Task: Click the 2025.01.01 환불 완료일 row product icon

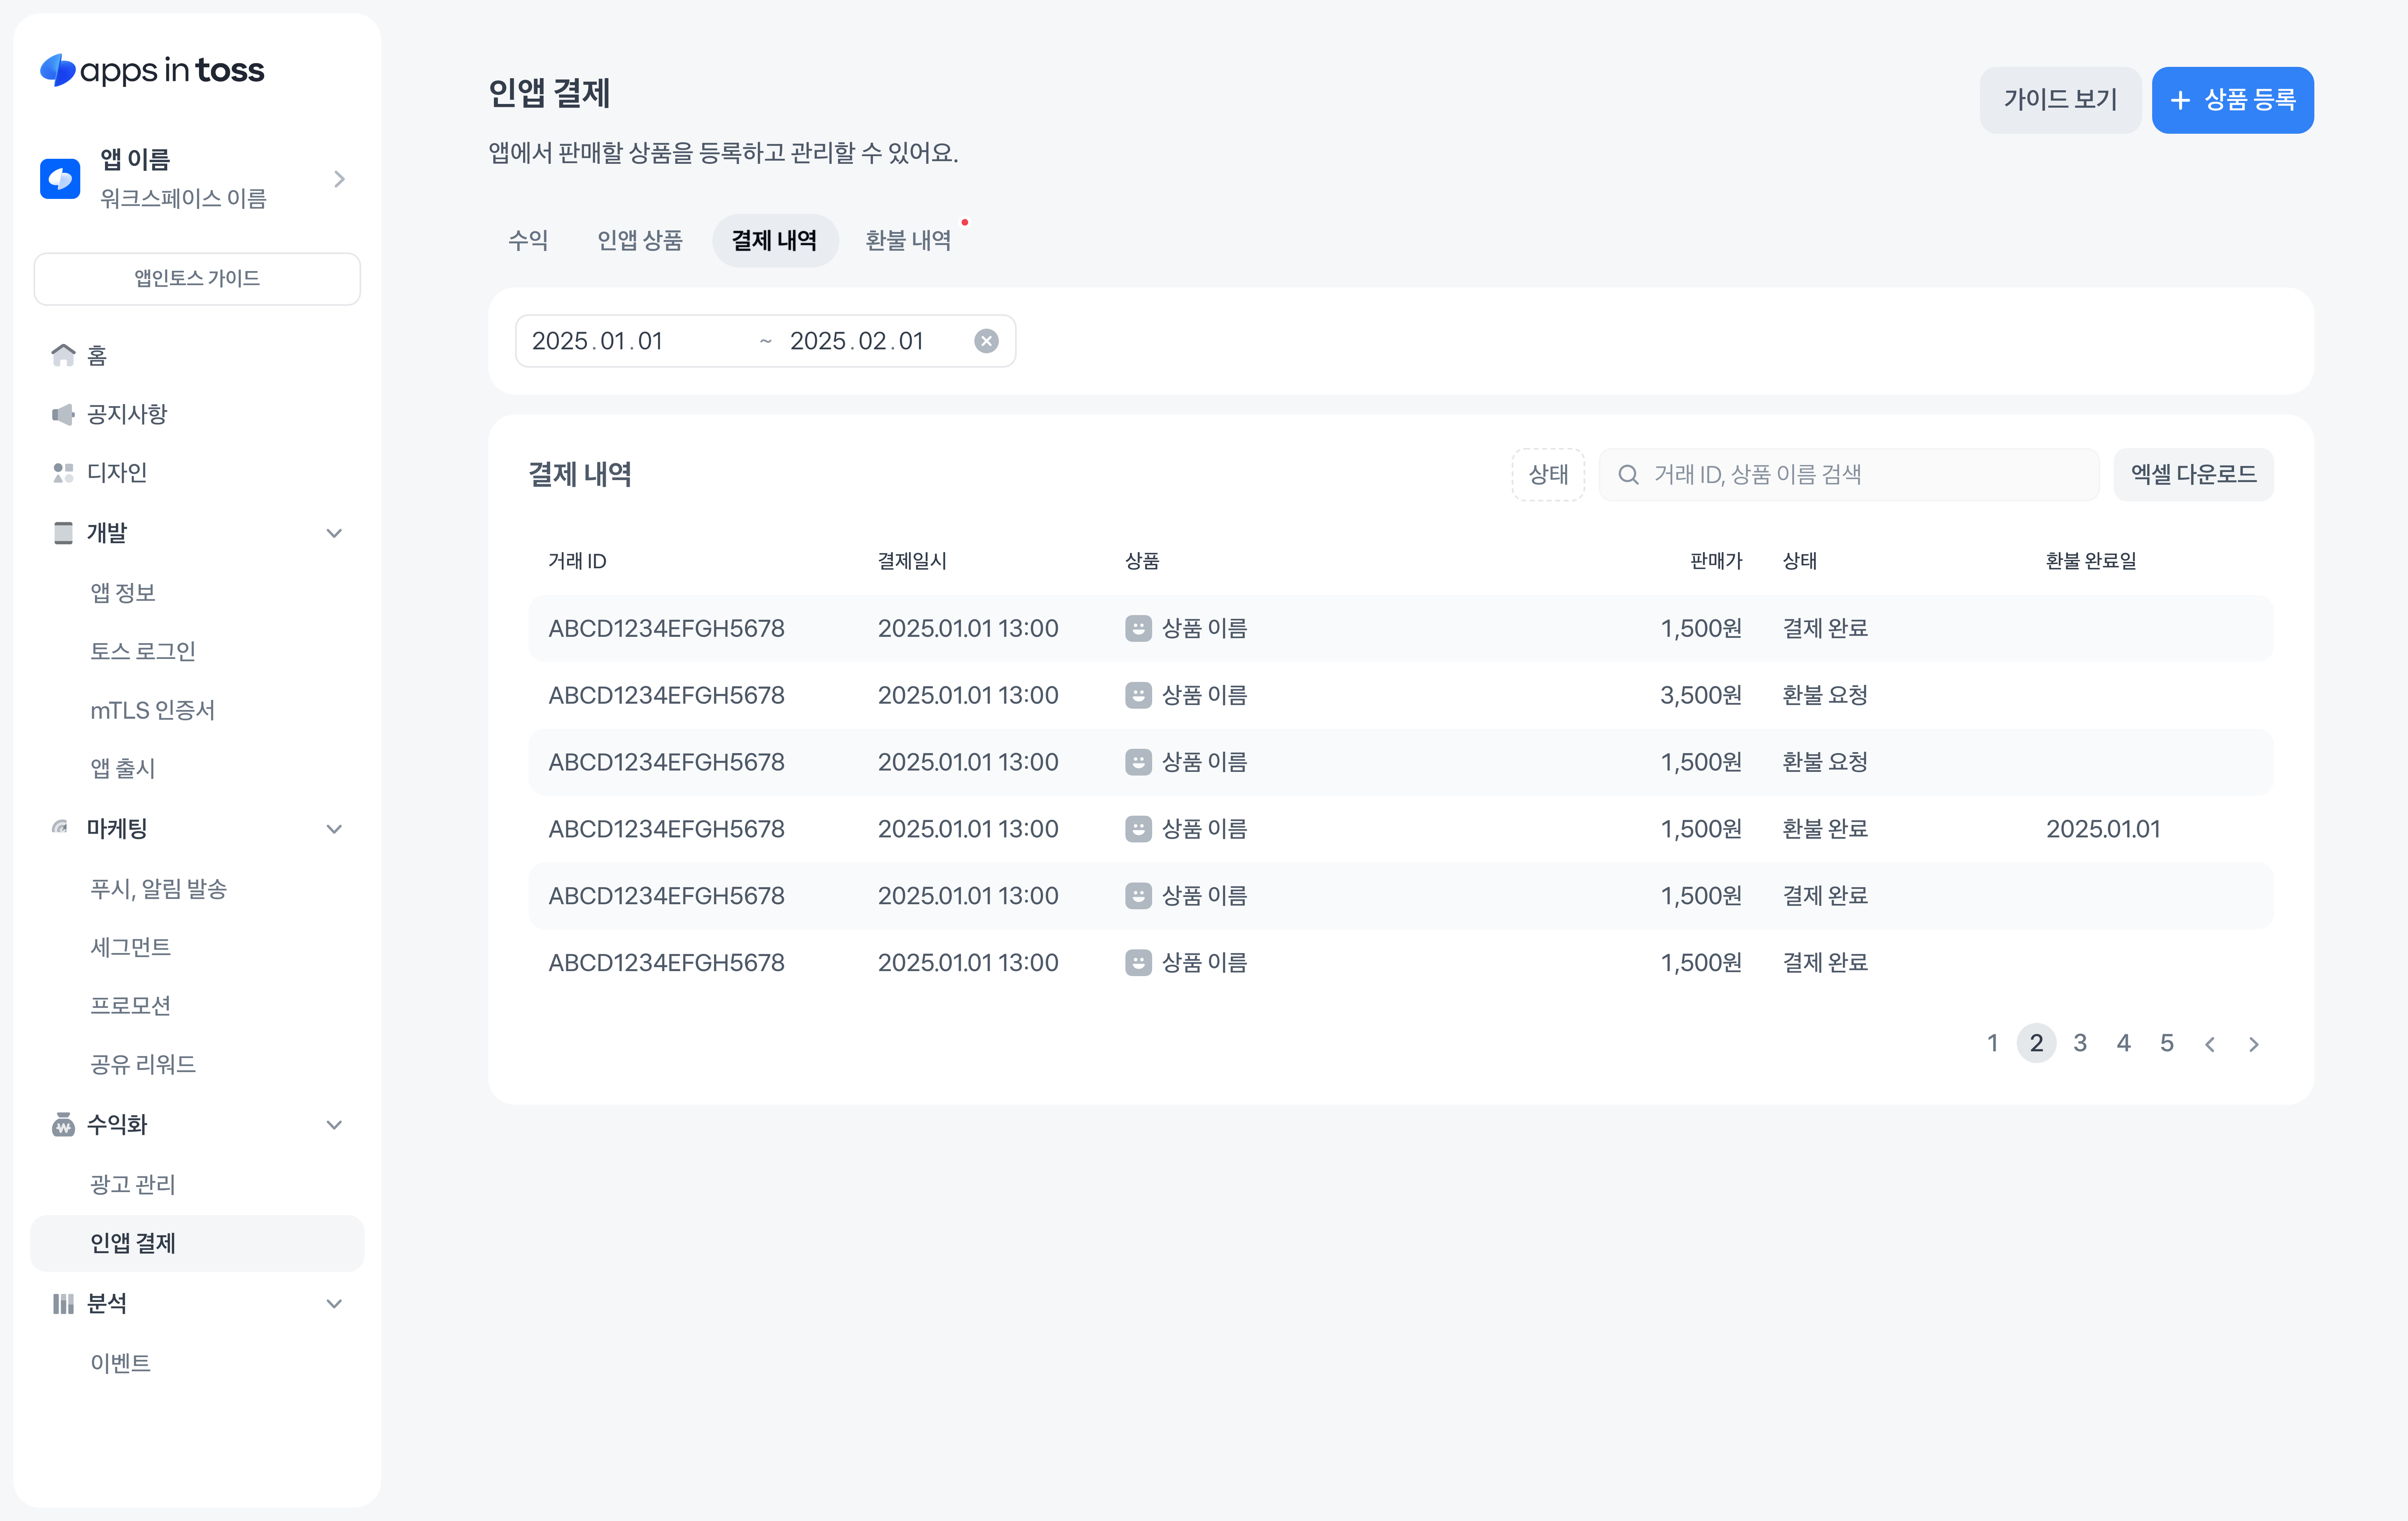Action: 1138,829
